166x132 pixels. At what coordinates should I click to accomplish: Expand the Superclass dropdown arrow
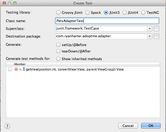[150, 28]
